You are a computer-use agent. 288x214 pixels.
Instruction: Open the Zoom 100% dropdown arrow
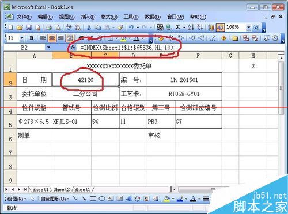(248, 28)
